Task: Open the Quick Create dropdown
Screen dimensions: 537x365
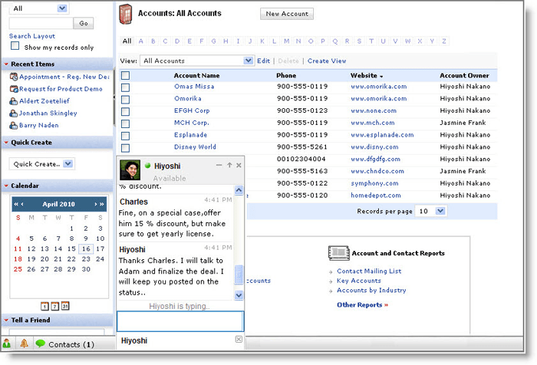Action: [x=41, y=163]
